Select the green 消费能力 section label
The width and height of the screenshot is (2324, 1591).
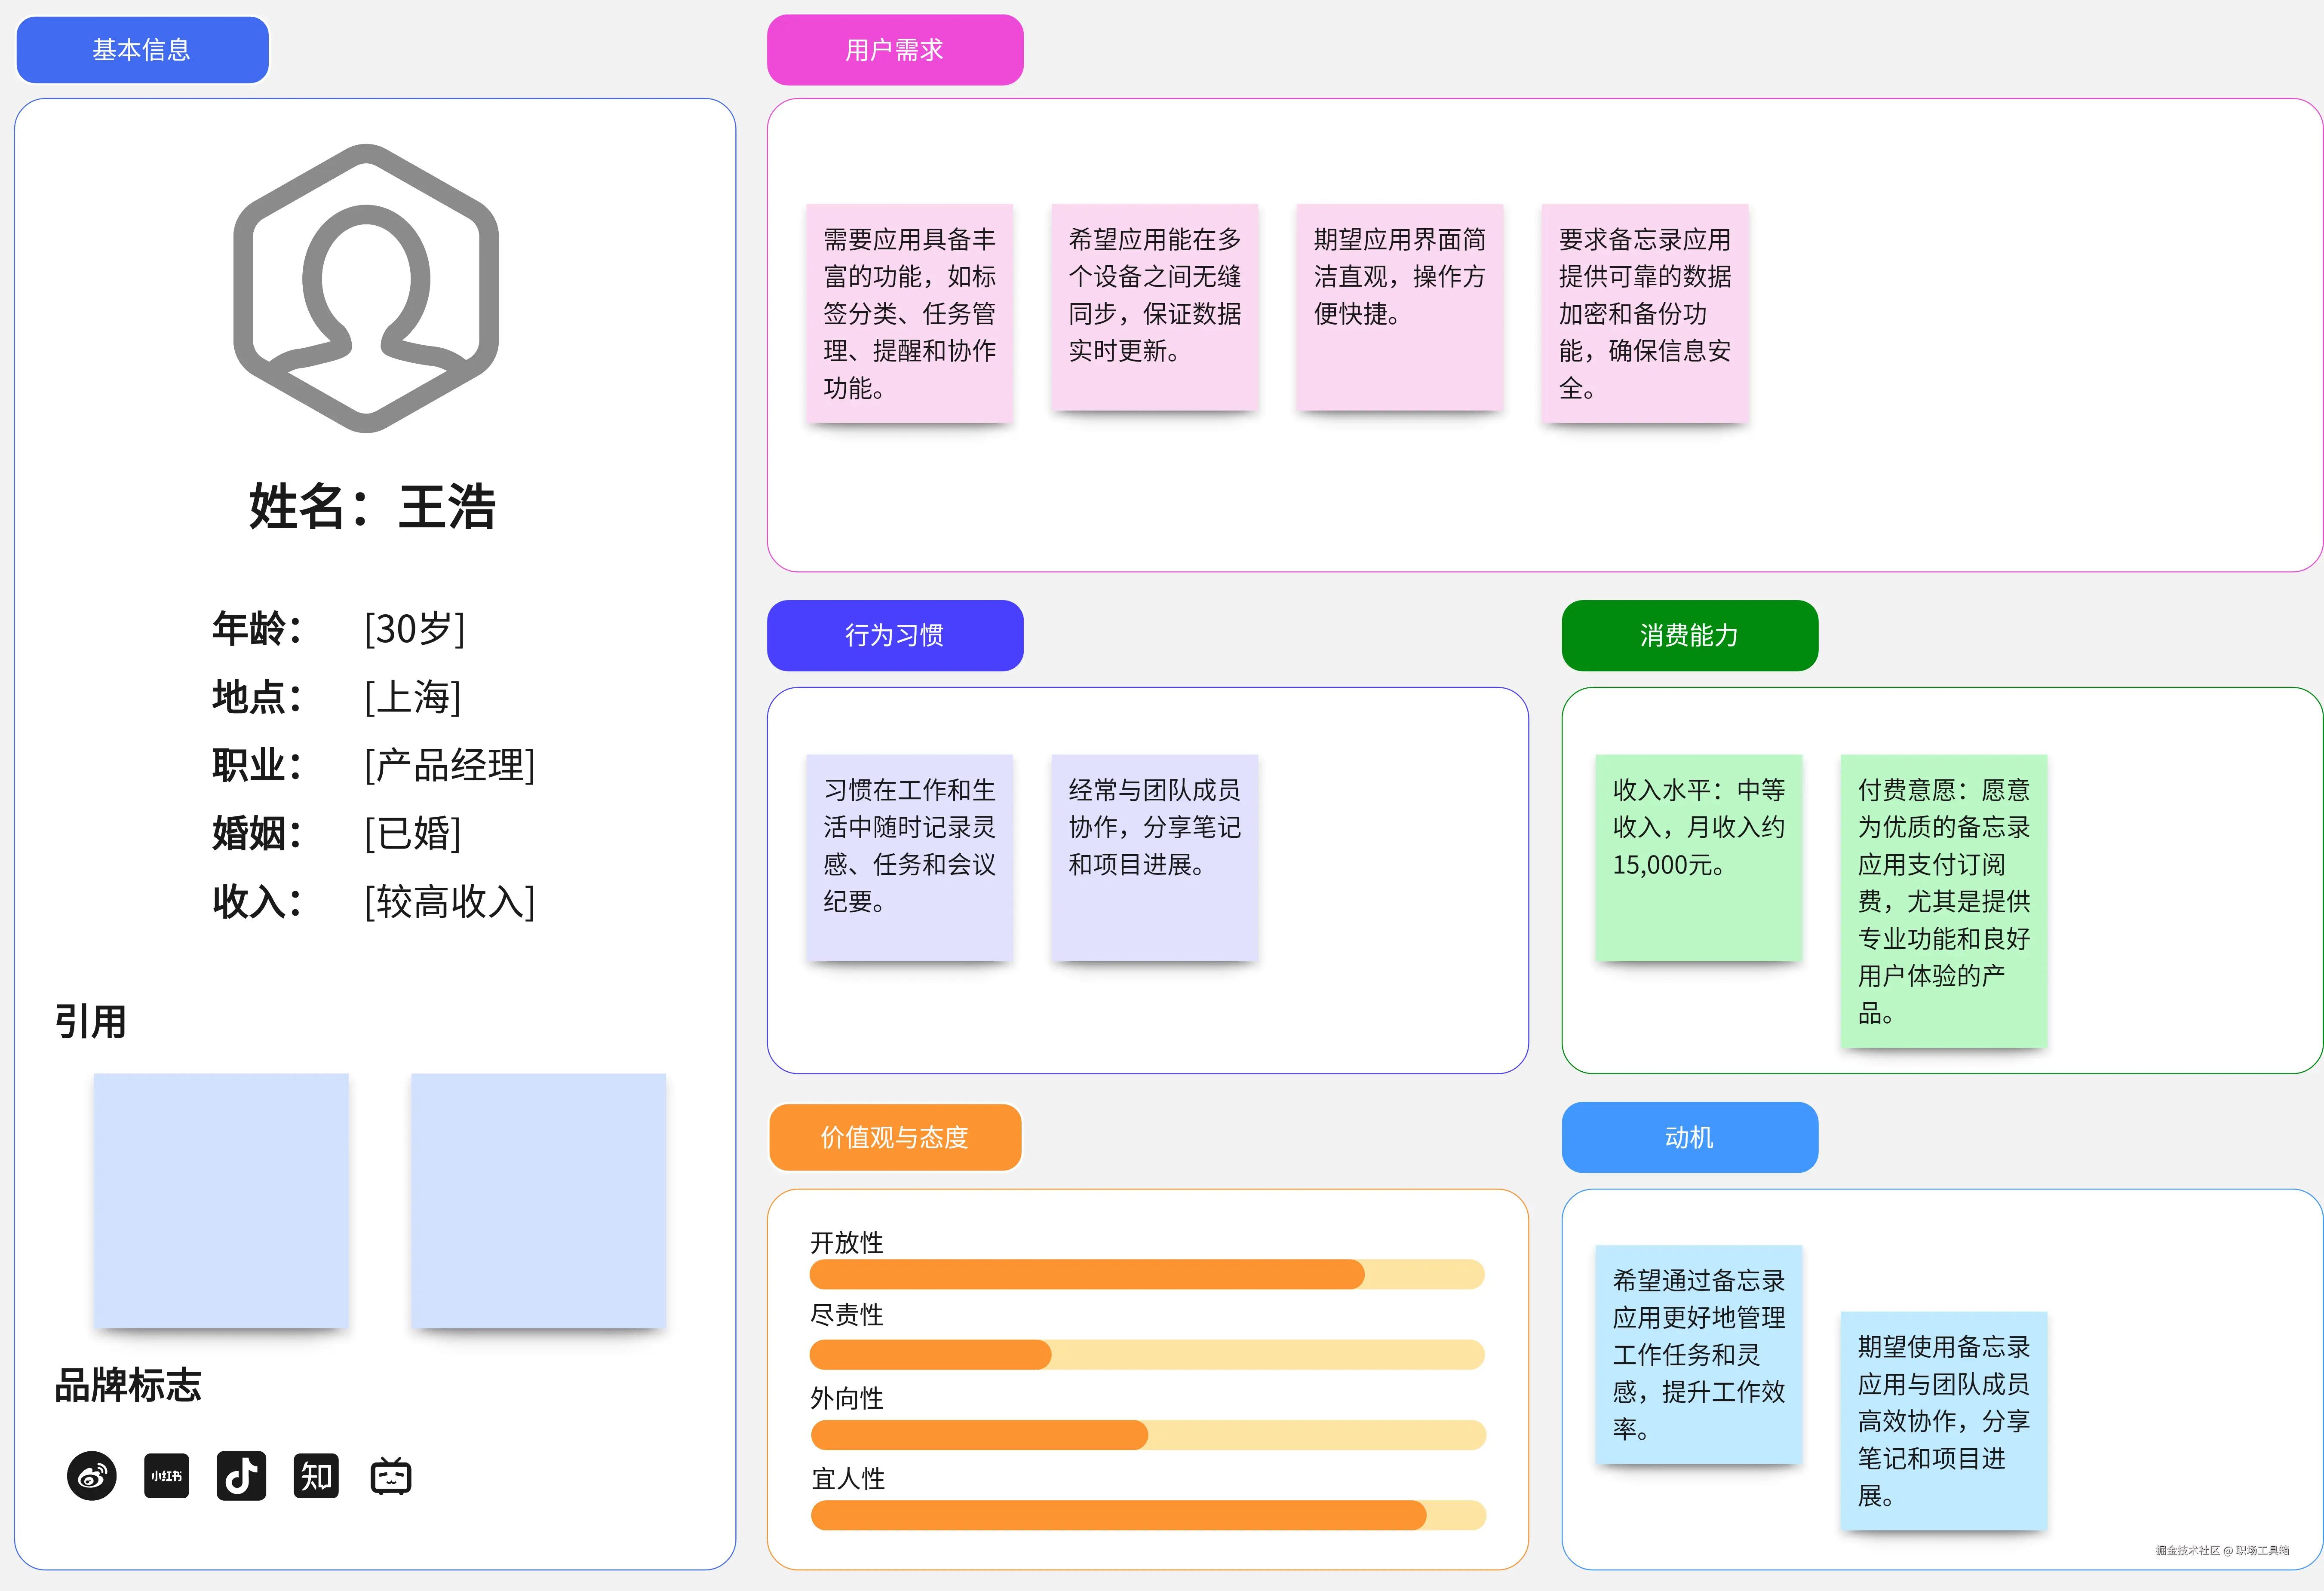tap(1689, 635)
